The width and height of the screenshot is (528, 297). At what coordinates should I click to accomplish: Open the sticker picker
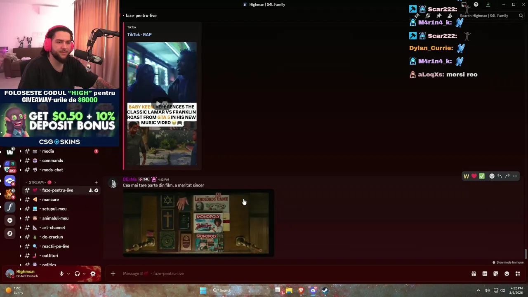point(496,273)
